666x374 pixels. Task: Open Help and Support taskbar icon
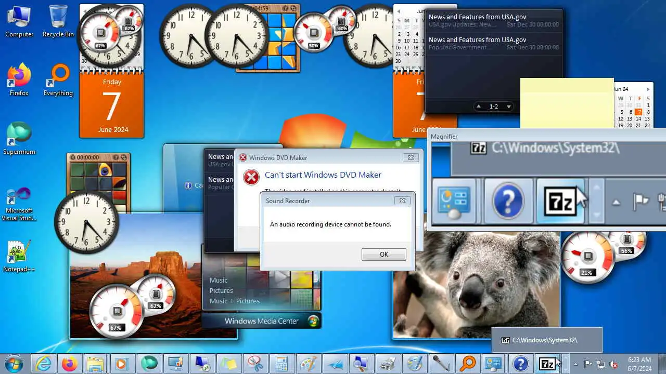click(521, 364)
